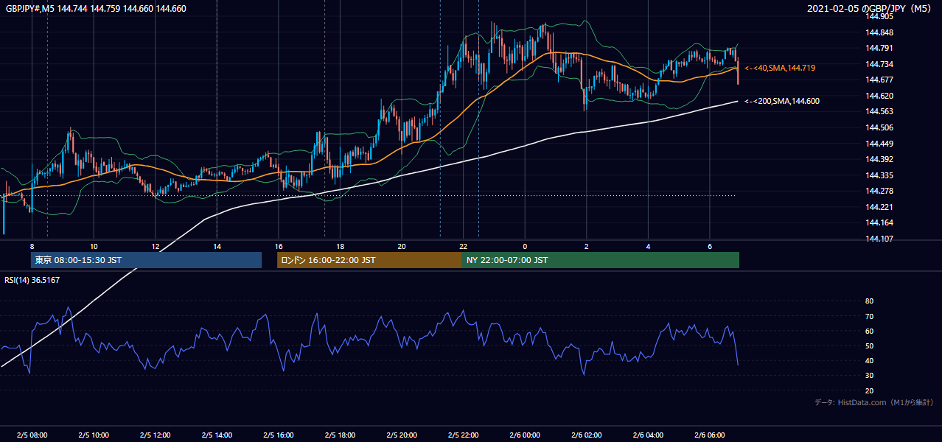This screenshot has width=942, height=442.
Task: Click RSI scale value 70
Action: [870, 316]
